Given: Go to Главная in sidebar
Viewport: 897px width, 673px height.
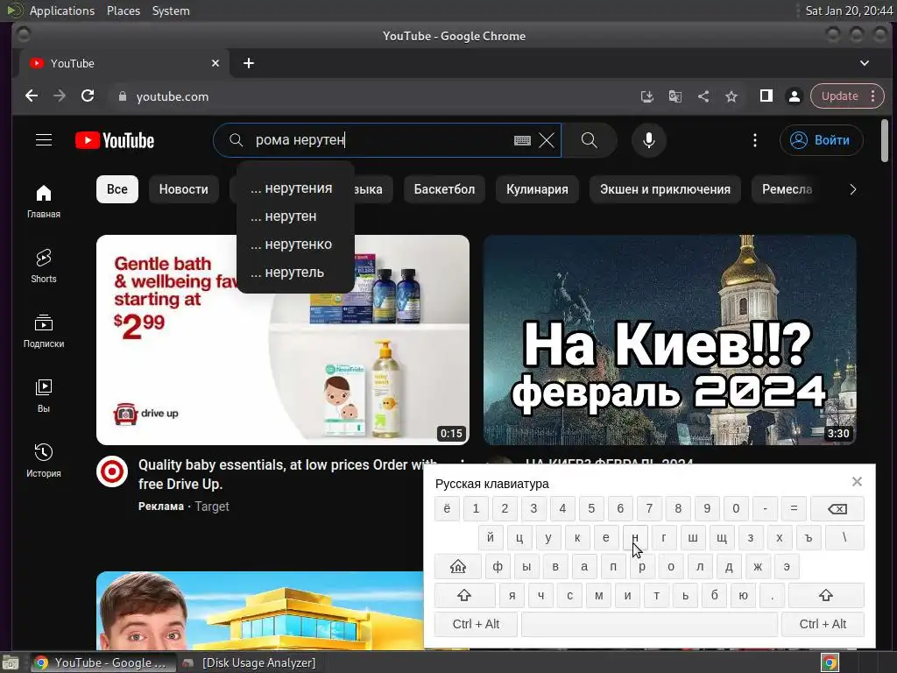Looking at the screenshot, I should click(x=44, y=202).
